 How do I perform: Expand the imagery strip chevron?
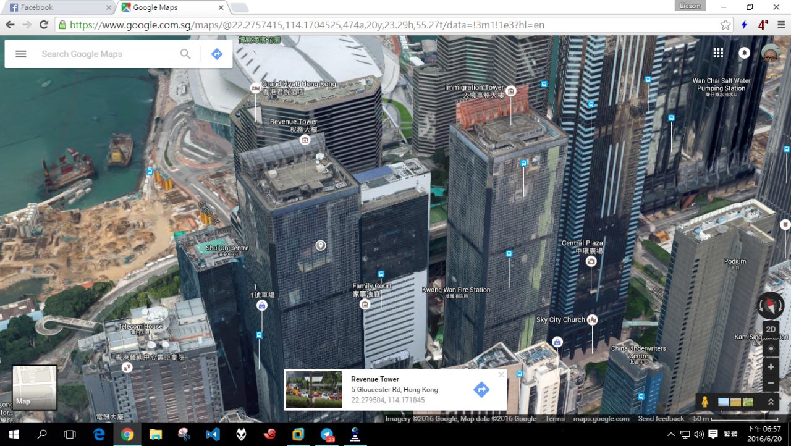click(x=771, y=402)
